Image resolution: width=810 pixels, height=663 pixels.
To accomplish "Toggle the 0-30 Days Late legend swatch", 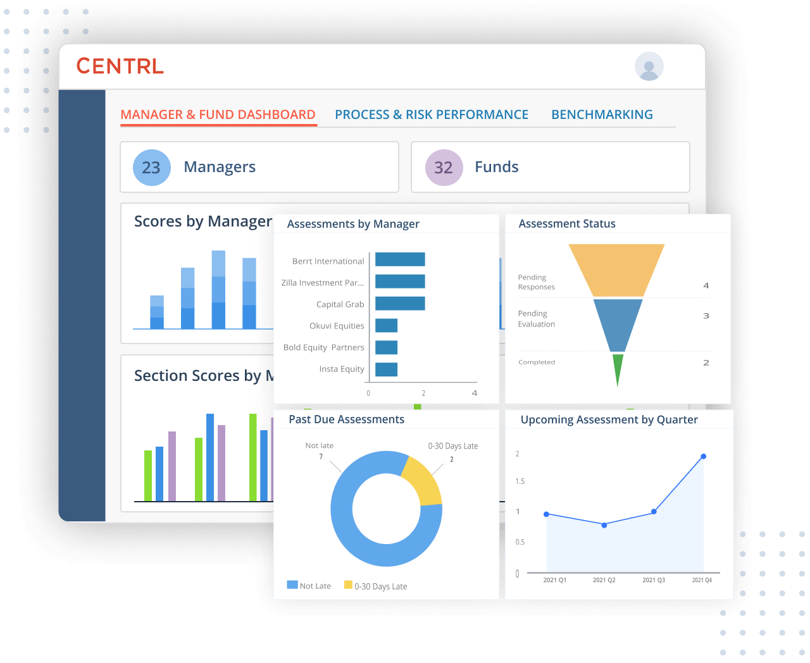I will [x=348, y=585].
